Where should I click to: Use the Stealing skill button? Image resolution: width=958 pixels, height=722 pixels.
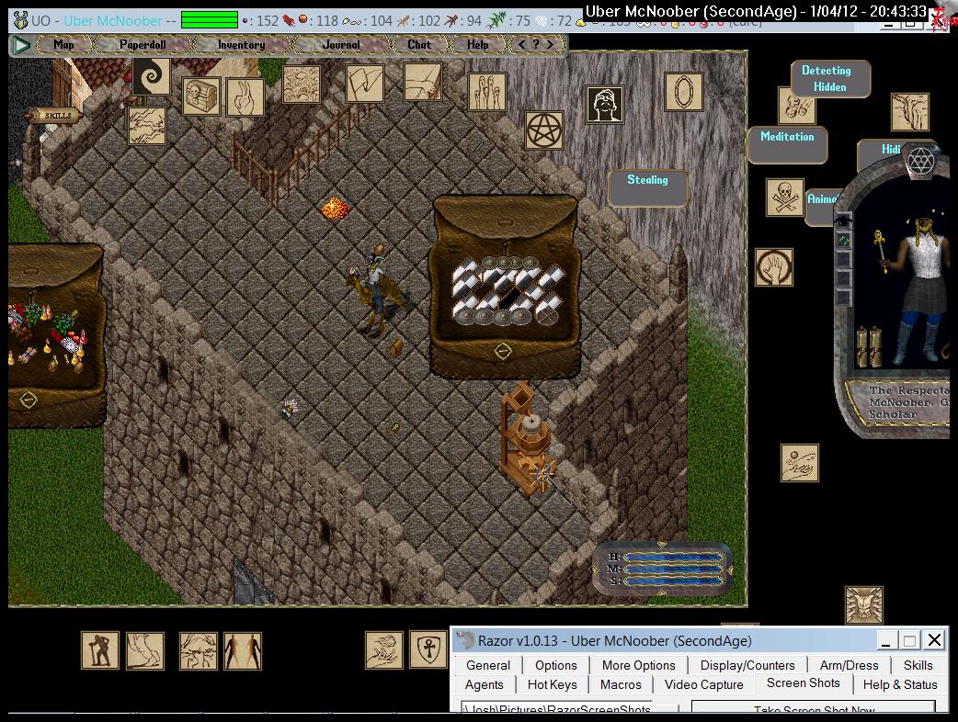coord(647,181)
